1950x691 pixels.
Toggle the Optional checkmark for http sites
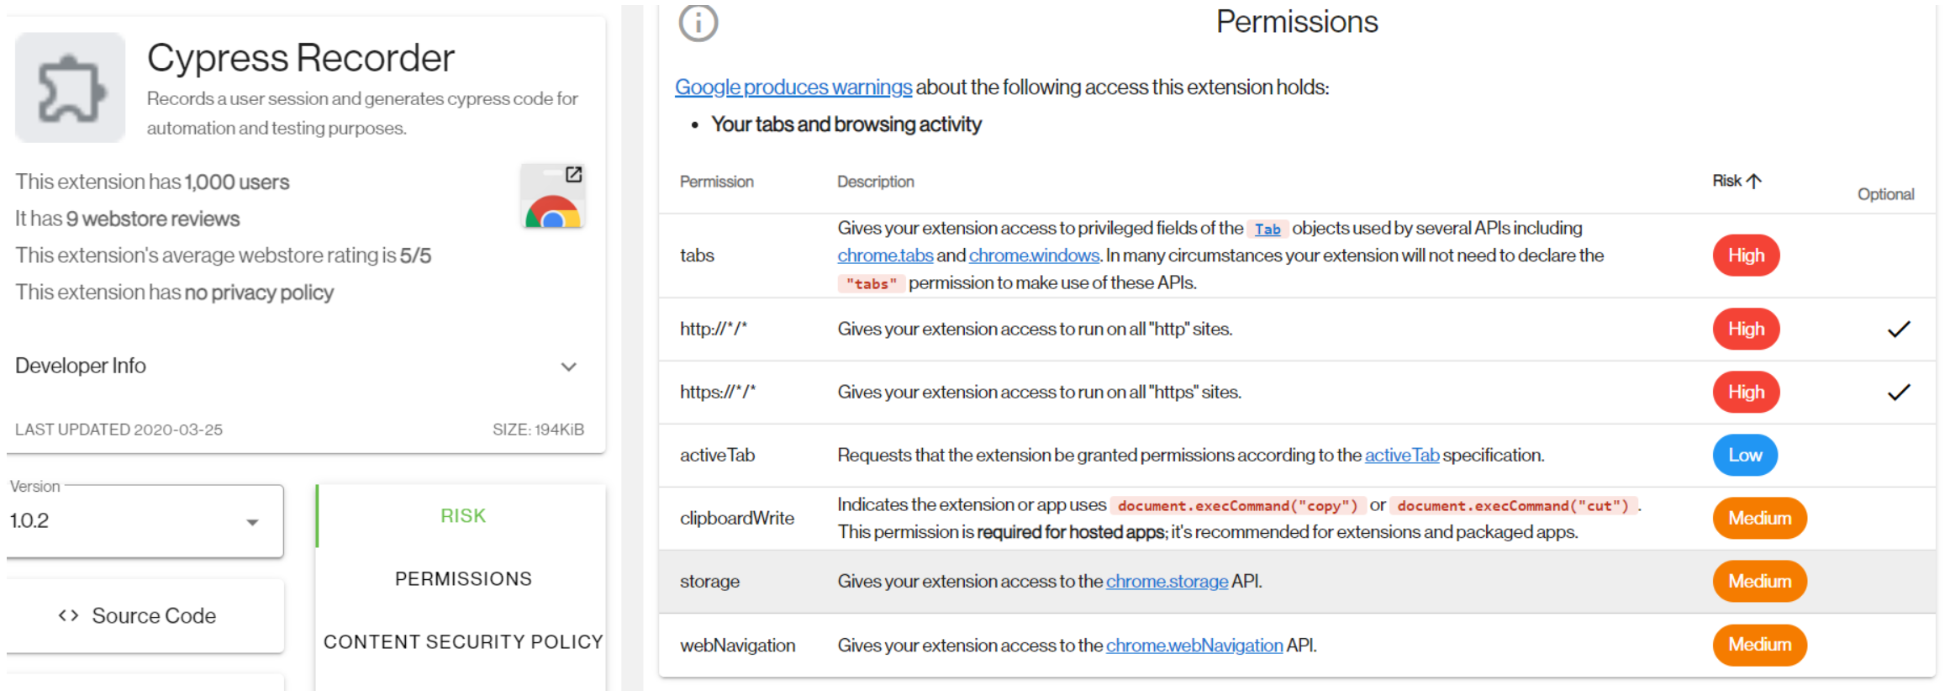[x=1899, y=329]
